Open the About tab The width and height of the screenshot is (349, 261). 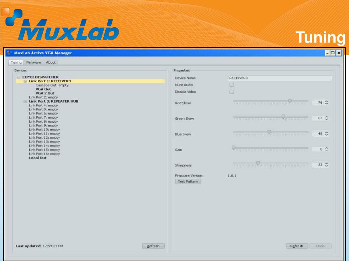pyautogui.click(x=51, y=63)
